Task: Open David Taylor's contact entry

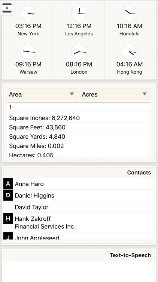Action: (83, 207)
